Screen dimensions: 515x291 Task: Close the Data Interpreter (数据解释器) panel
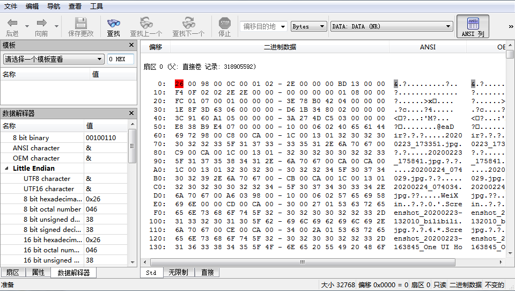click(131, 113)
